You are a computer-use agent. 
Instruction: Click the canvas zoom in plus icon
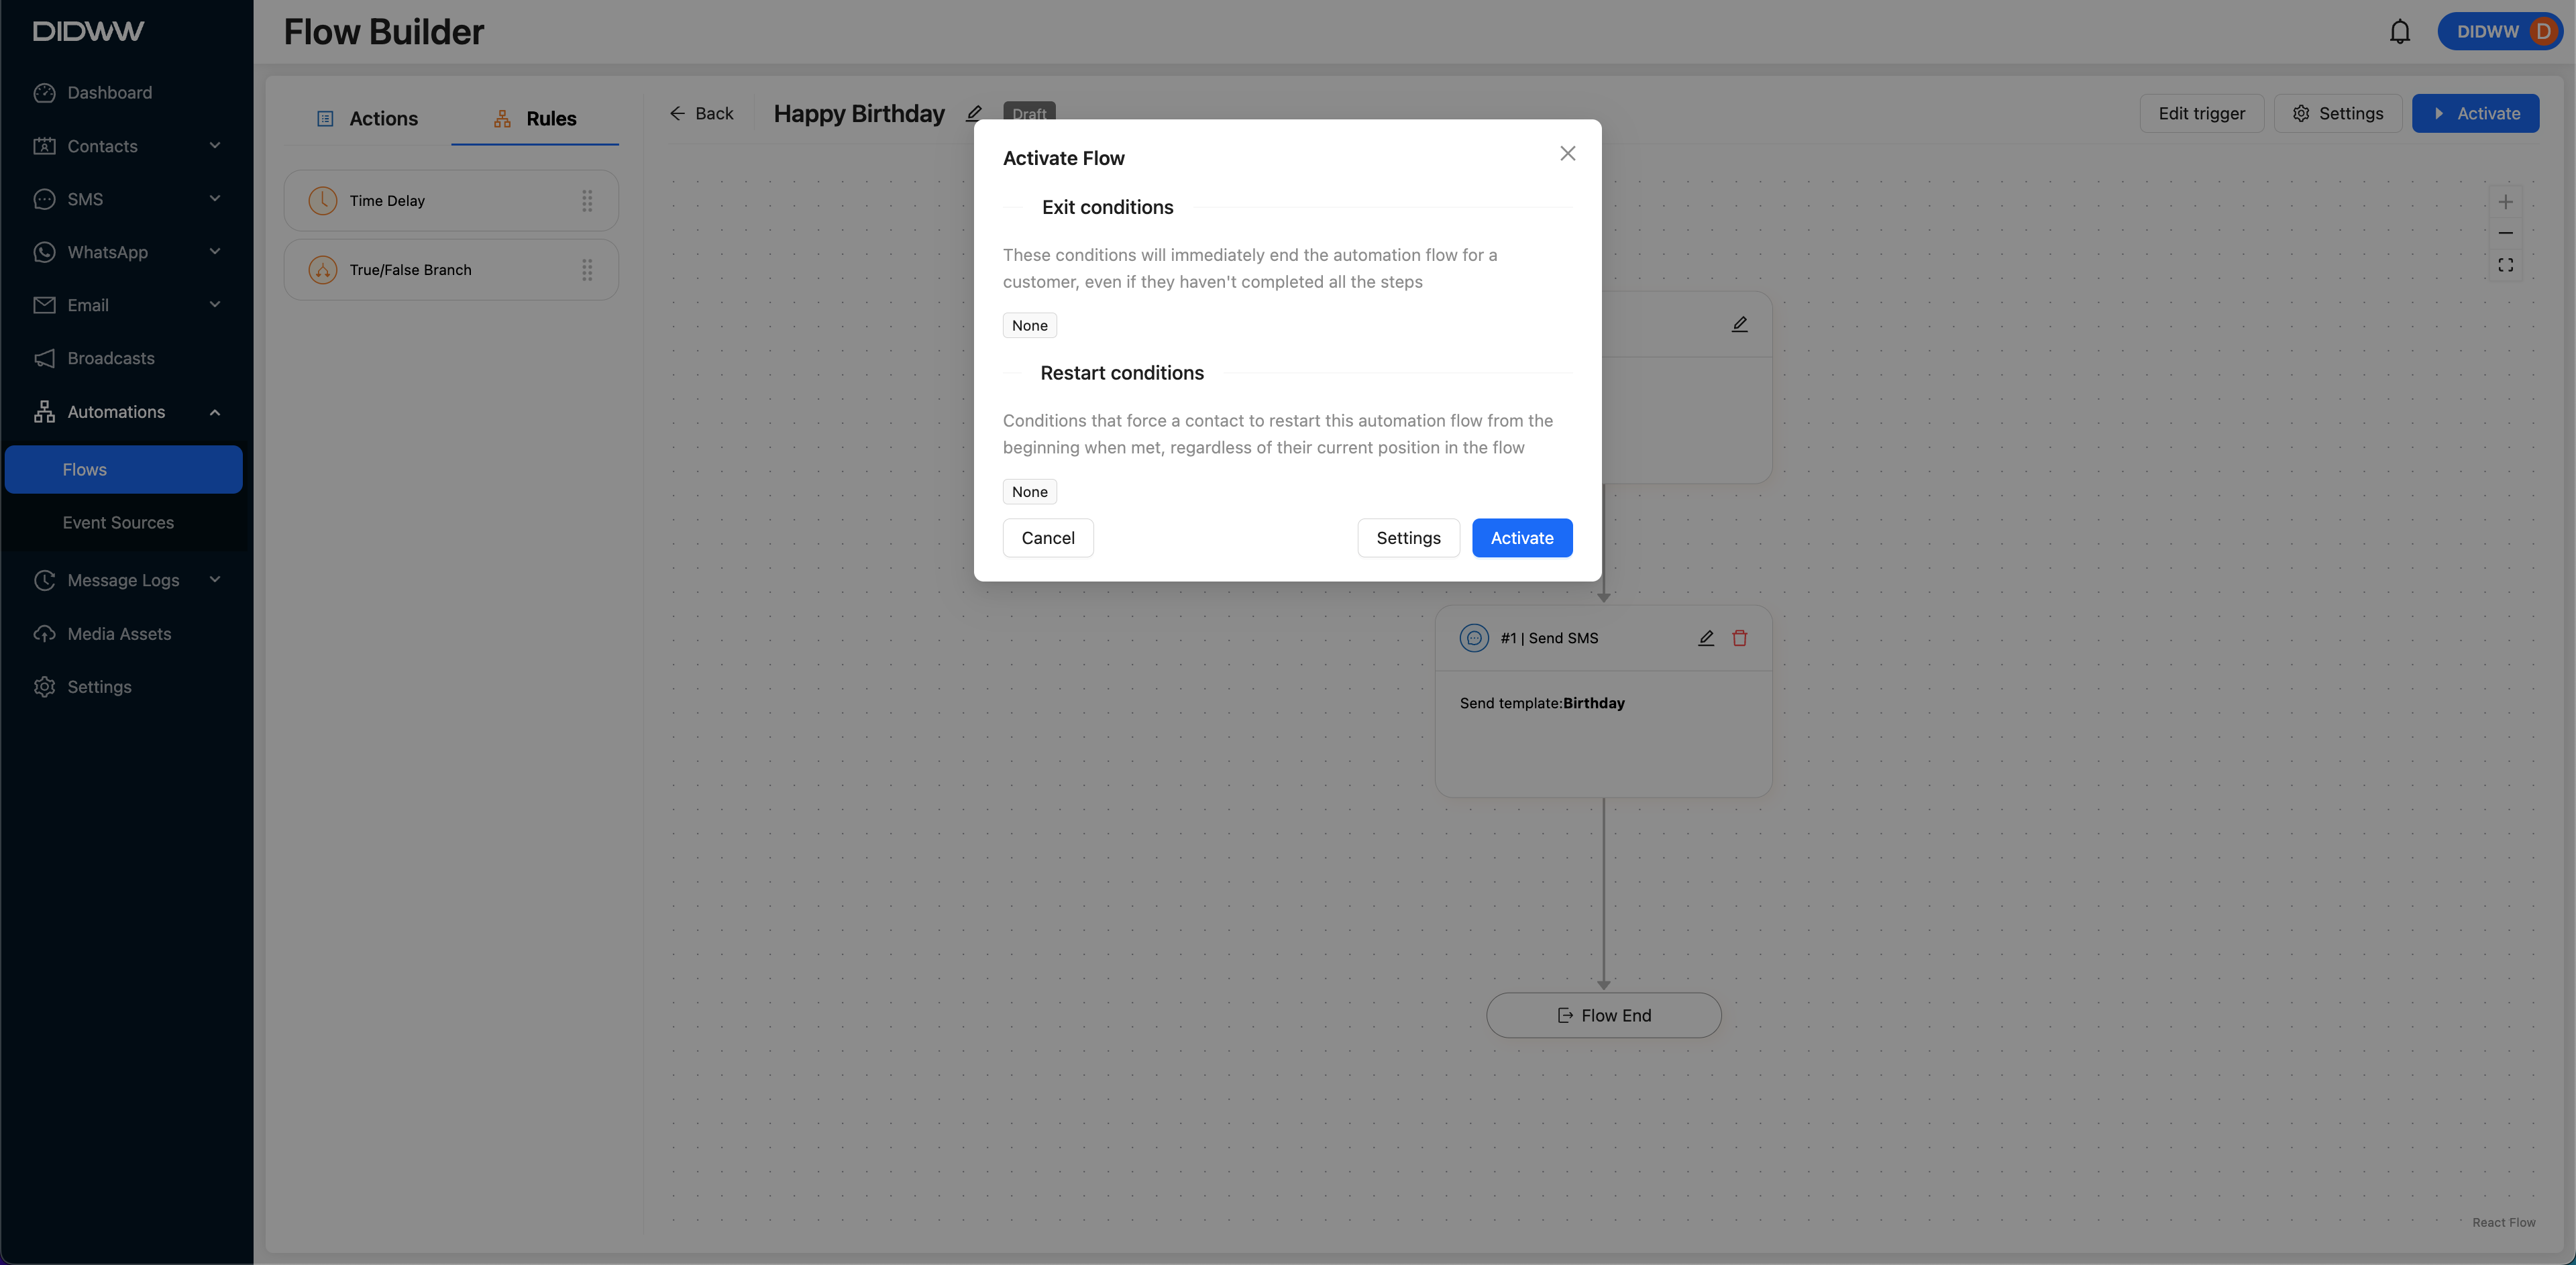pyautogui.click(x=2505, y=202)
